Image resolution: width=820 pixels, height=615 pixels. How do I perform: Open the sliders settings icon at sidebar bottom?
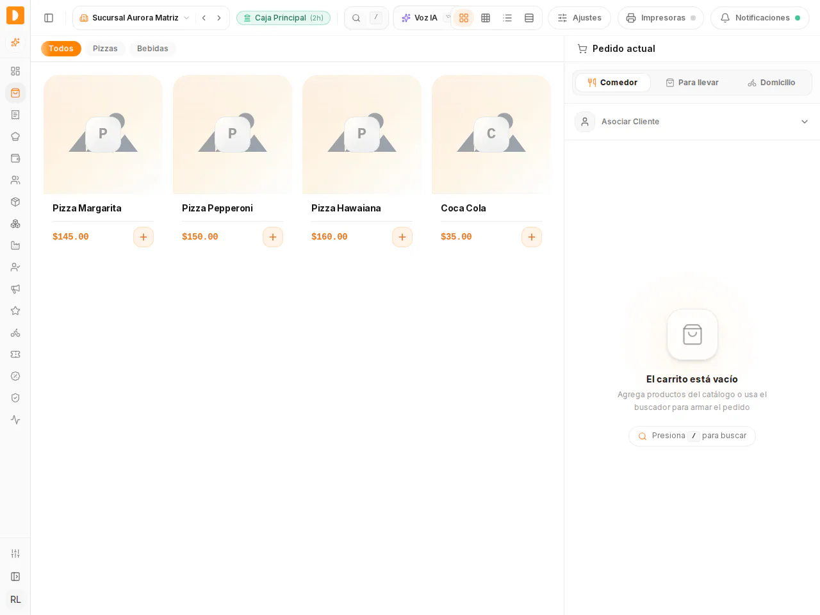point(15,553)
